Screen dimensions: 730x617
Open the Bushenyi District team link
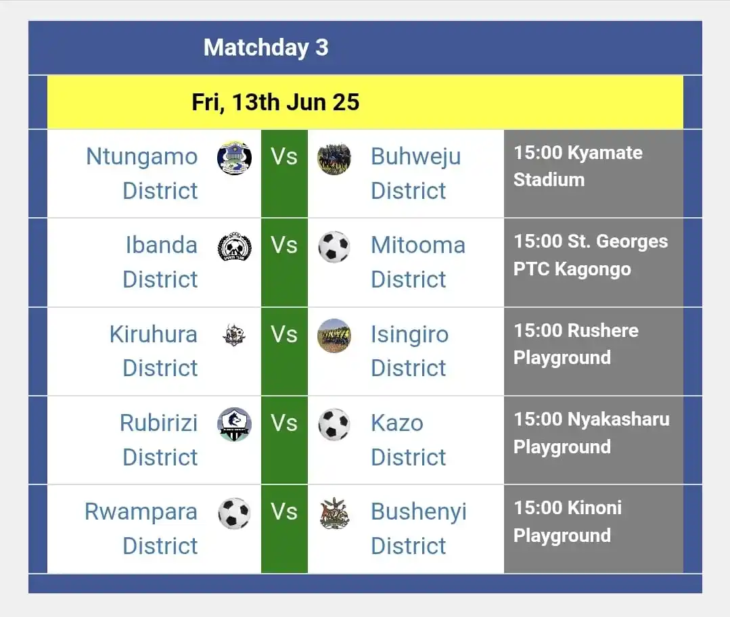point(419,528)
